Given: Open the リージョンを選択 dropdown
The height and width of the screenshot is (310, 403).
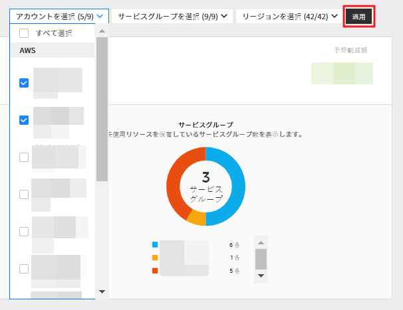Looking at the screenshot, I should [x=288, y=15].
